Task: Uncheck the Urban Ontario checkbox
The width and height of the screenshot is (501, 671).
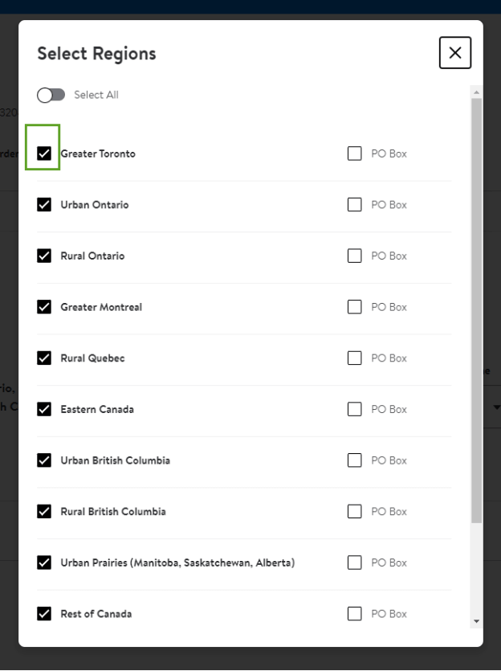Action: tap(44, 205)
